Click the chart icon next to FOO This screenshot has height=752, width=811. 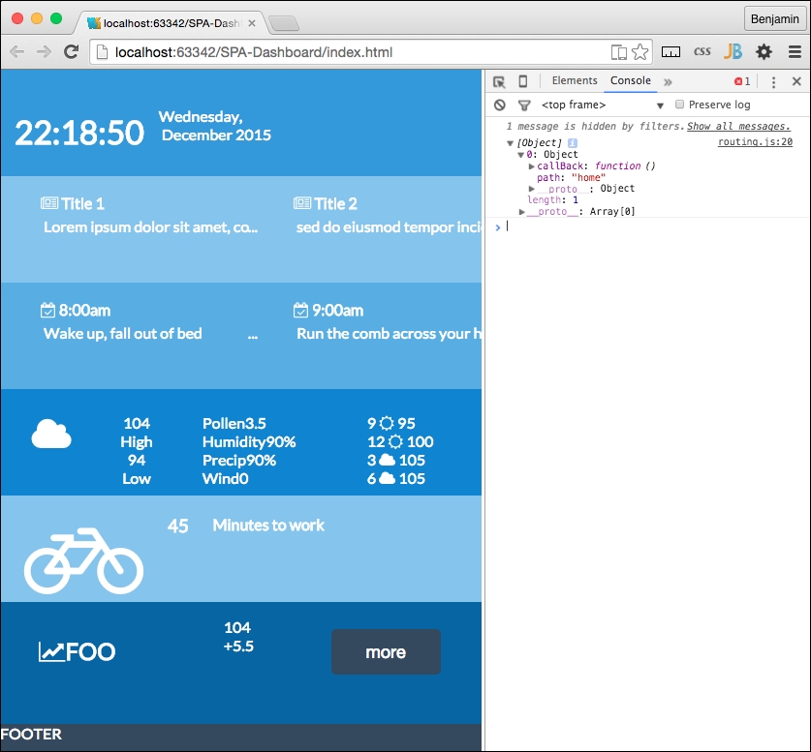tap(49, 650)
